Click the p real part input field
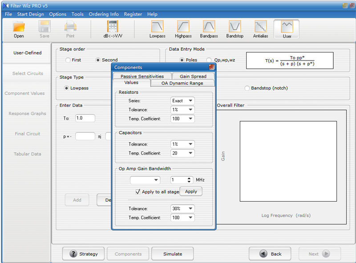Screen dimensions: 356x263 pos(85,136)
